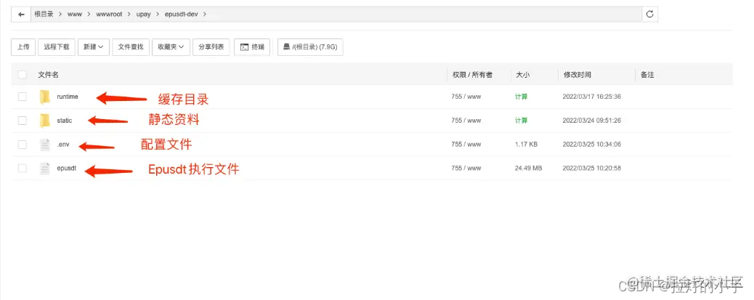
Task: Click the 1.17 KB size value
Action: [526, 145]
